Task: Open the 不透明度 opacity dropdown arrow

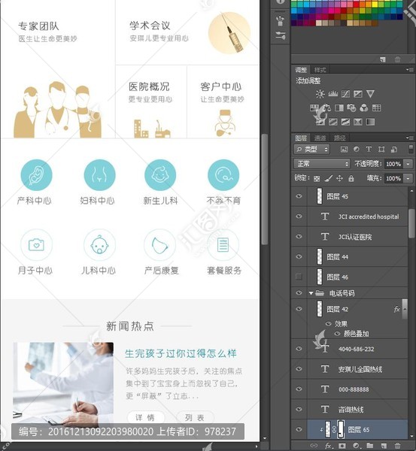Action: (408, 164)
